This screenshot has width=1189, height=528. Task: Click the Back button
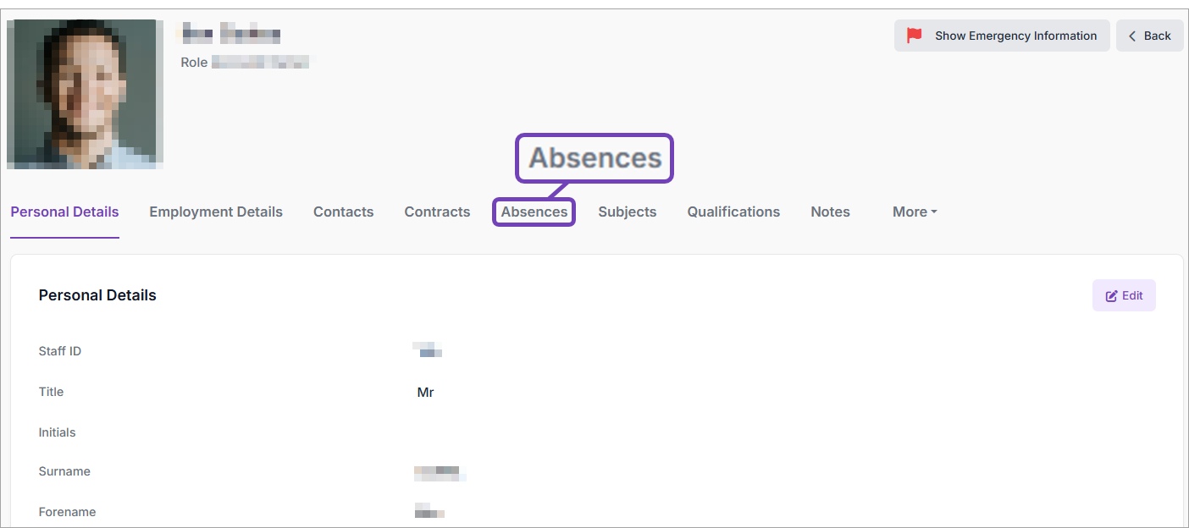coord(1149,36)
